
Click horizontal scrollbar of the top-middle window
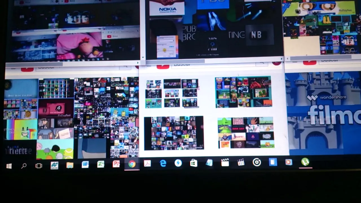[175, 61]
